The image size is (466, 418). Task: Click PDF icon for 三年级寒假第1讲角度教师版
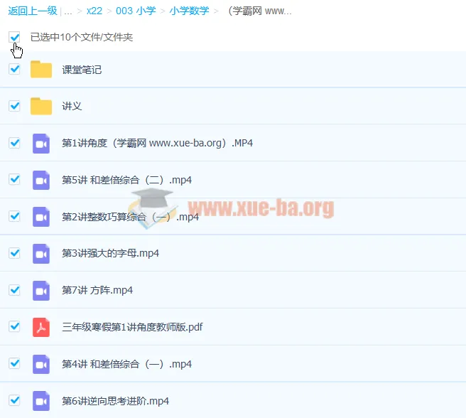41,327
